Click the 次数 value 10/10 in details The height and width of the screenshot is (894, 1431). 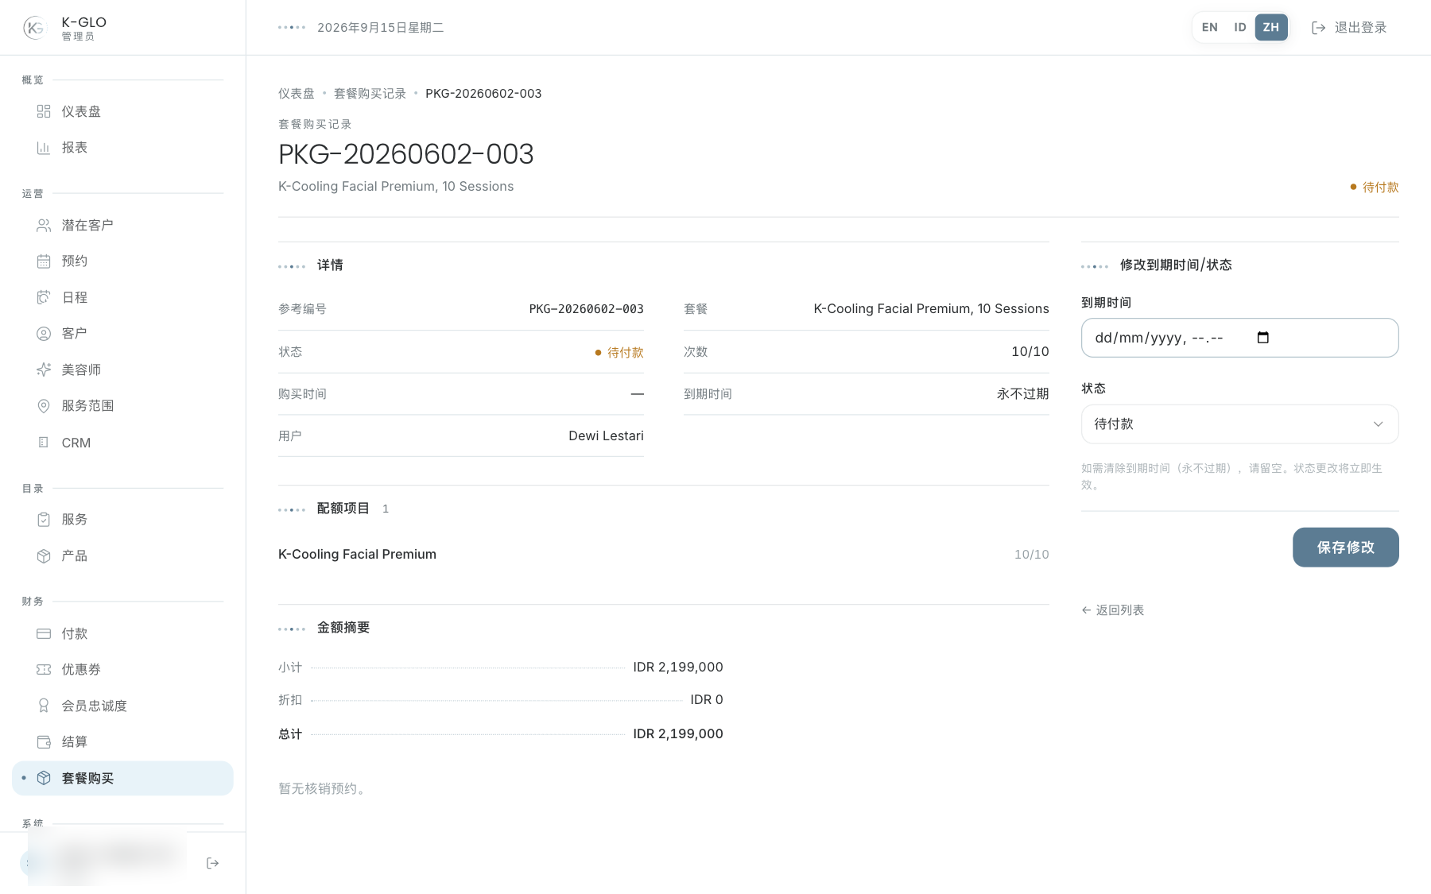tap(1030, 352)
